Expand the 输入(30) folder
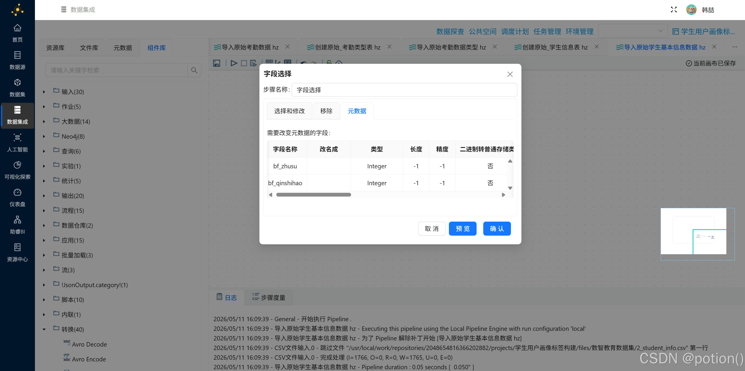The width and height of the screenshot is (745, 371). (x=44, y=92)
